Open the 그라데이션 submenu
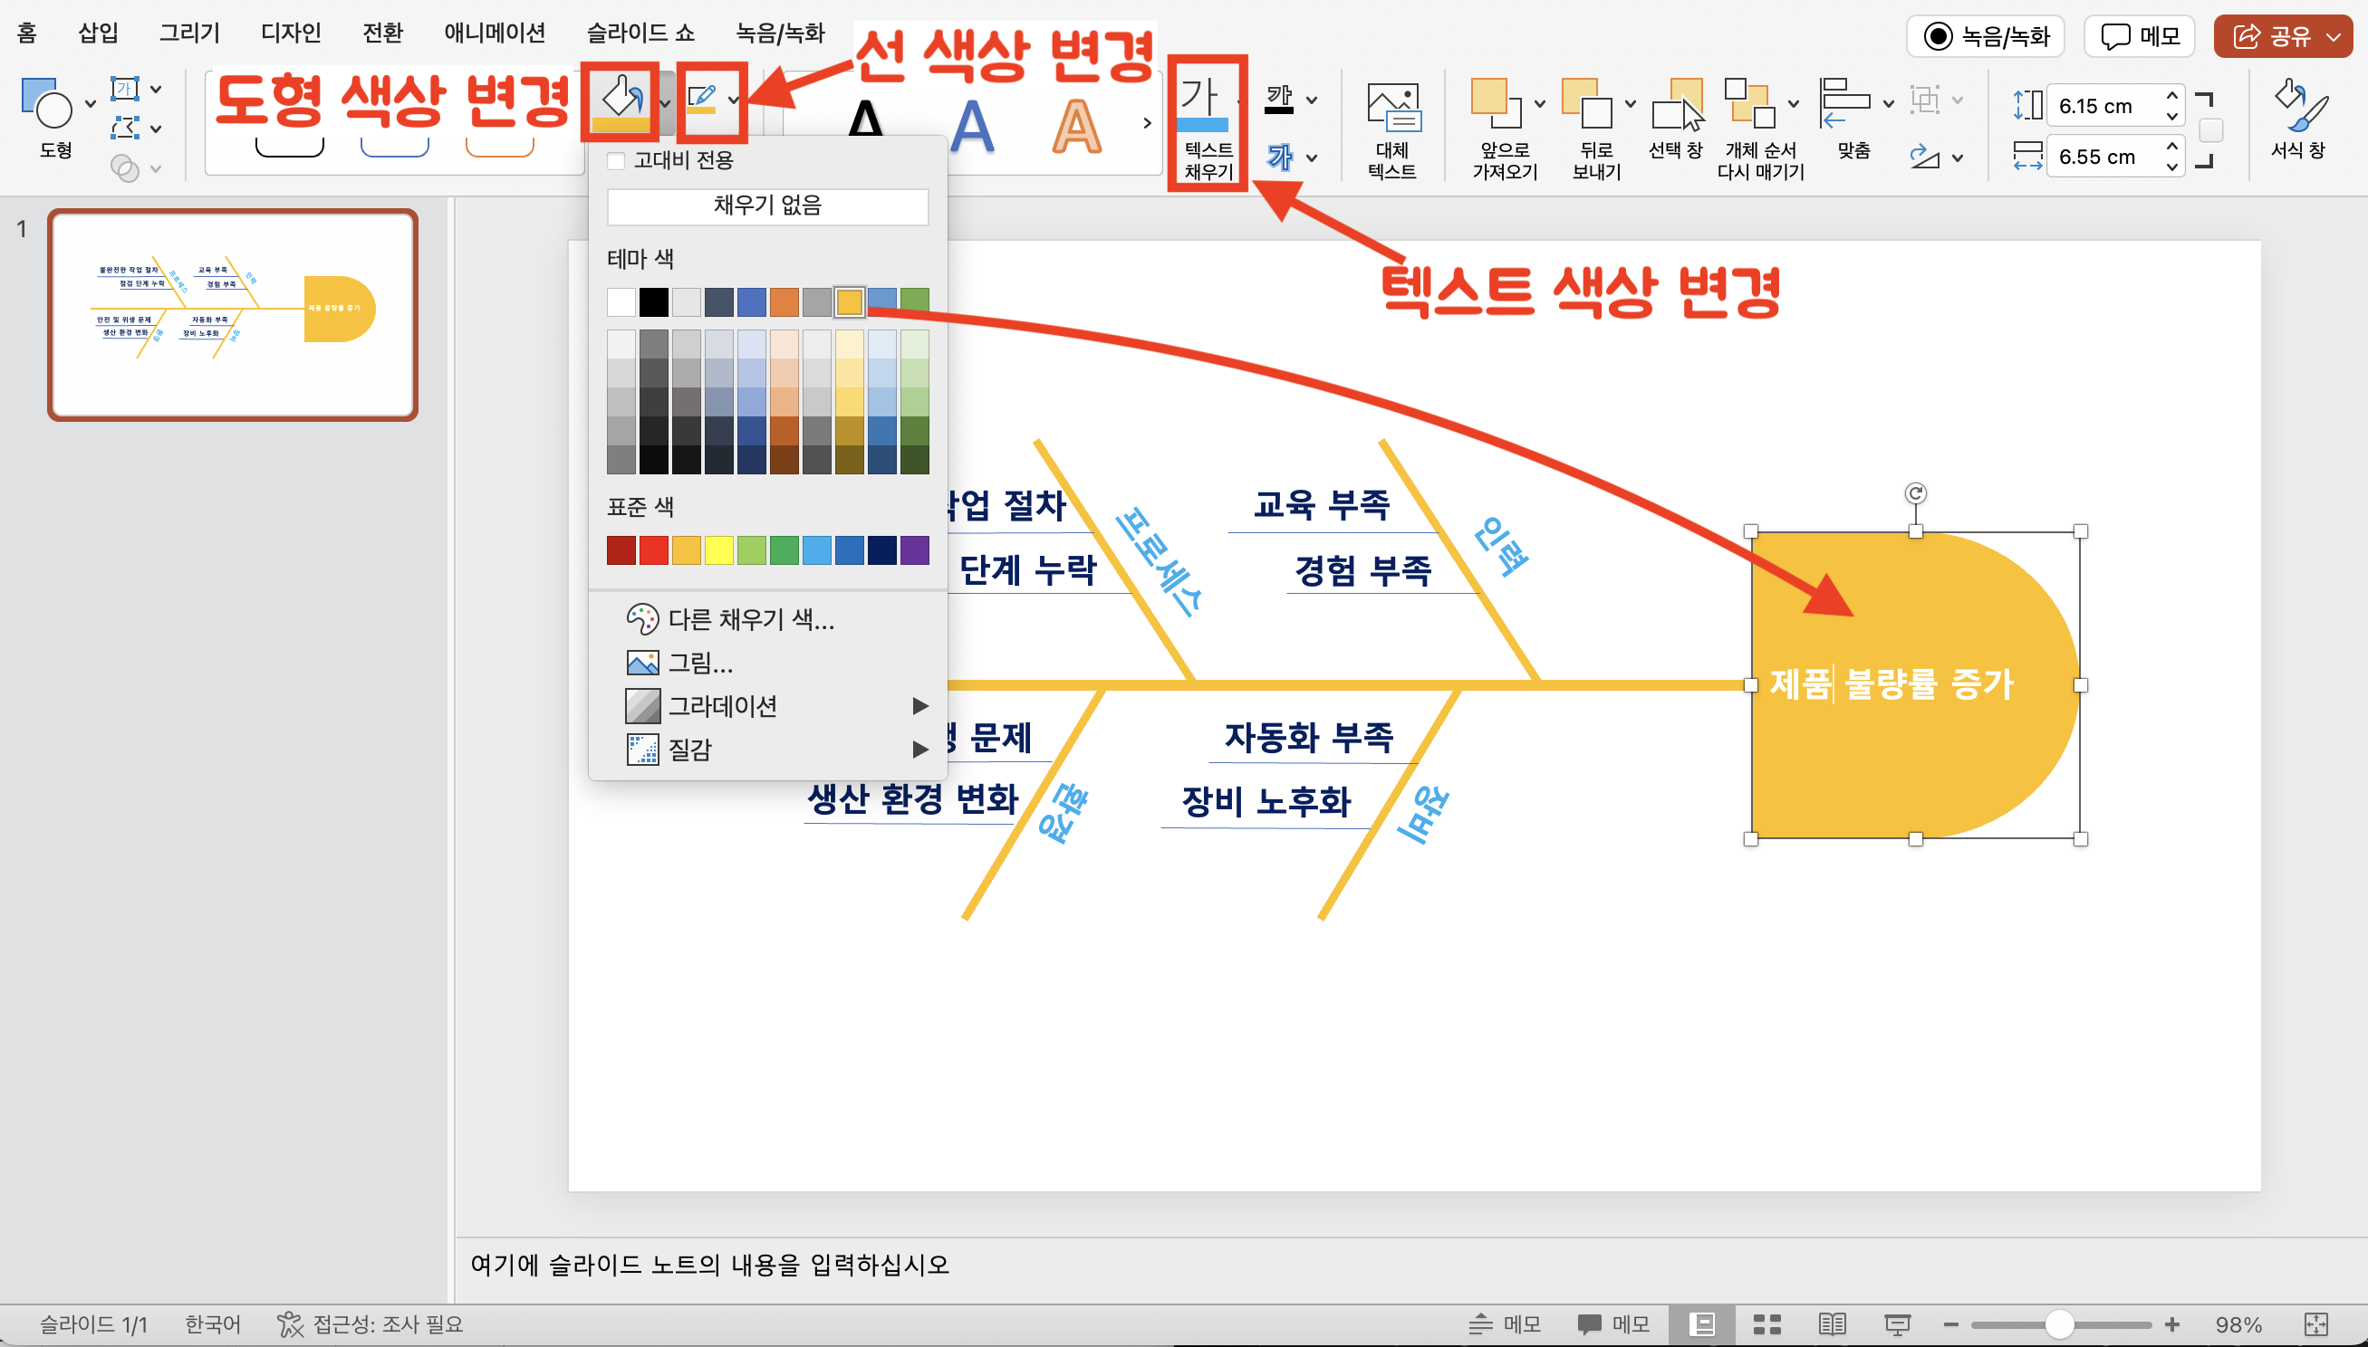 (767, 706)
